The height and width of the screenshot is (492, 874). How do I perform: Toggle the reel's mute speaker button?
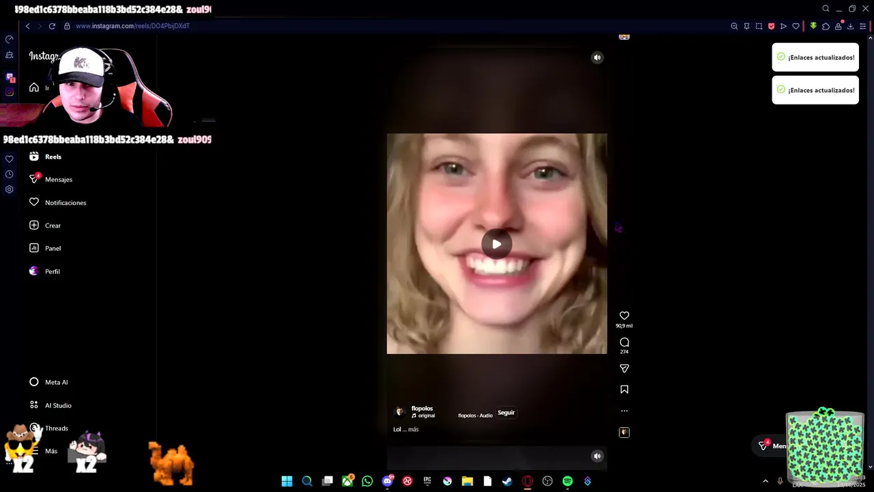point(597,57)
